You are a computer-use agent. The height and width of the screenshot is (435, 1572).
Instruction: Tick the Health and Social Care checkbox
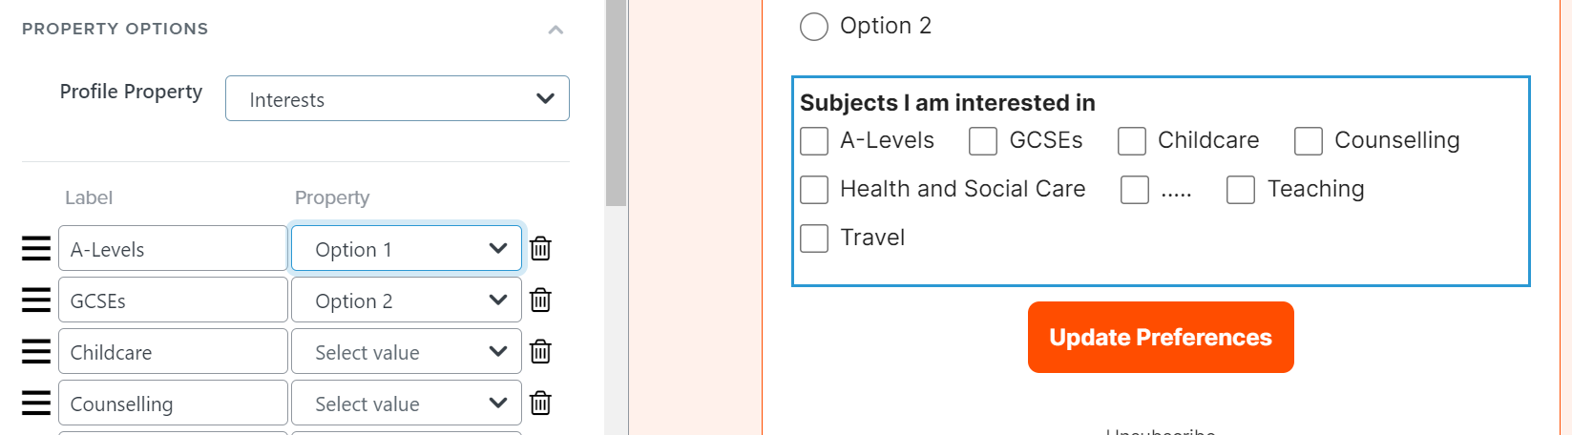814,190
